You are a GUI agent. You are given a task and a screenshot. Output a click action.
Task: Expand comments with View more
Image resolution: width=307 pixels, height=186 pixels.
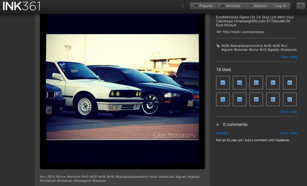[x=288, y=133]
